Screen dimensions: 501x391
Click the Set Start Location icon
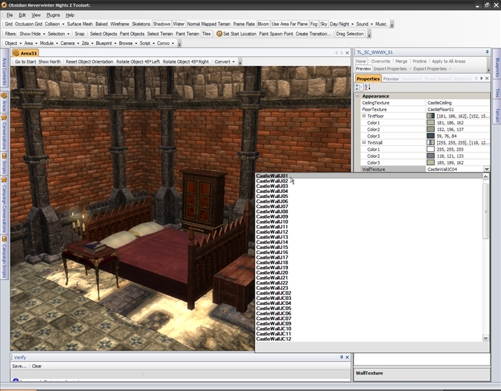220,33
